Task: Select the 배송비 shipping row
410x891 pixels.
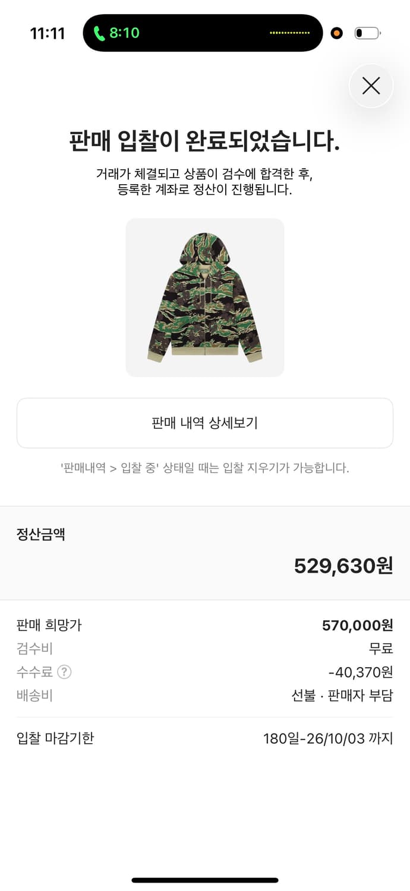Action: pos(204,696)
